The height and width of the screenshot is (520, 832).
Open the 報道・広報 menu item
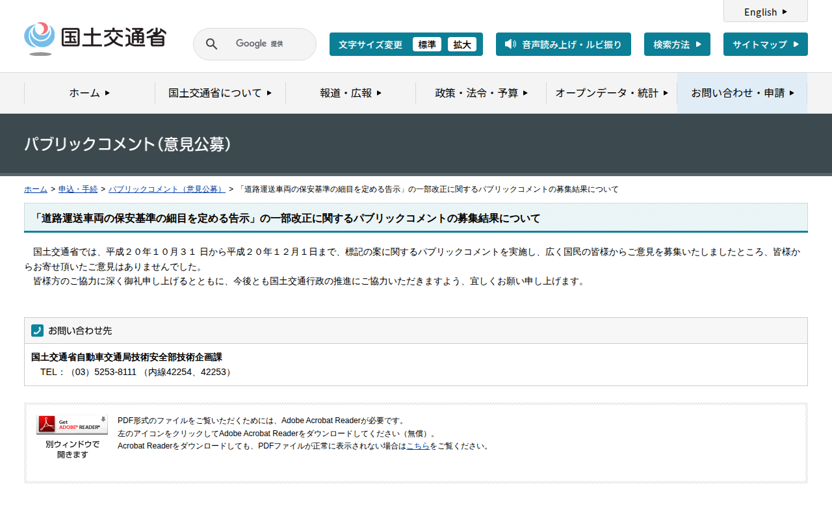click(x=350, y=93)
